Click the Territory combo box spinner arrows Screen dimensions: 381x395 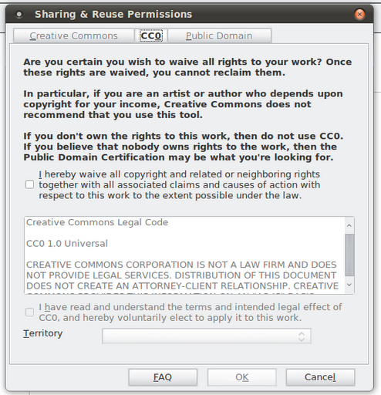click(x=302, y=336)
